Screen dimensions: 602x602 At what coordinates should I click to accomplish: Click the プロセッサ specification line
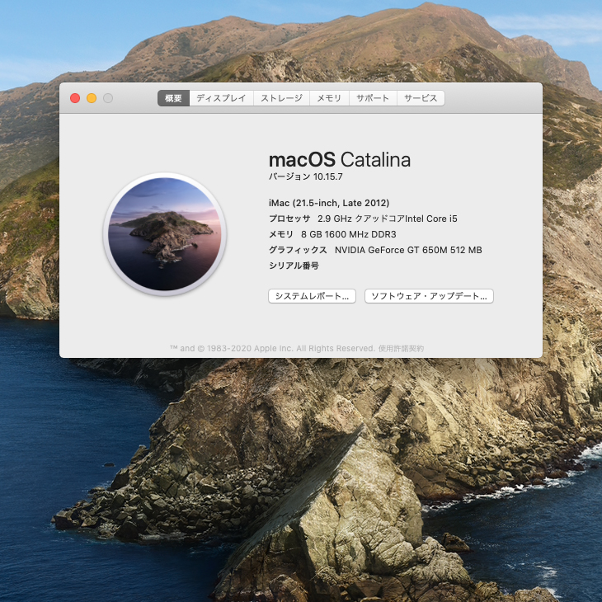(363, 219)
